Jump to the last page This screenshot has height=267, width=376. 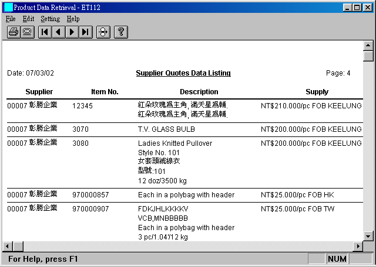pos(85,32)
